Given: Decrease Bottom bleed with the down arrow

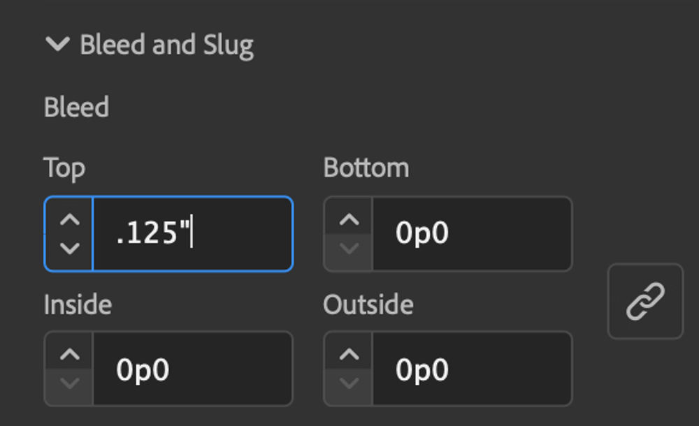Looking at the screenshot, I should 349,248.
